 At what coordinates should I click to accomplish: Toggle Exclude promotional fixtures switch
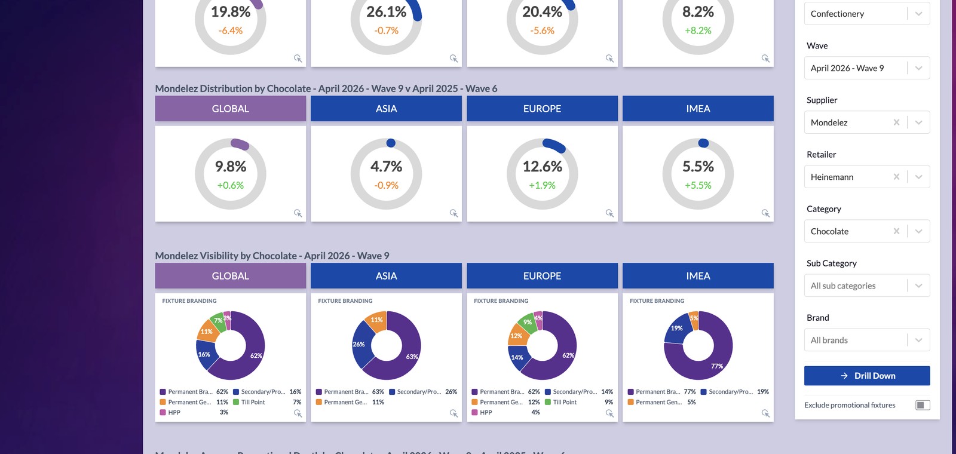point(923,405)
